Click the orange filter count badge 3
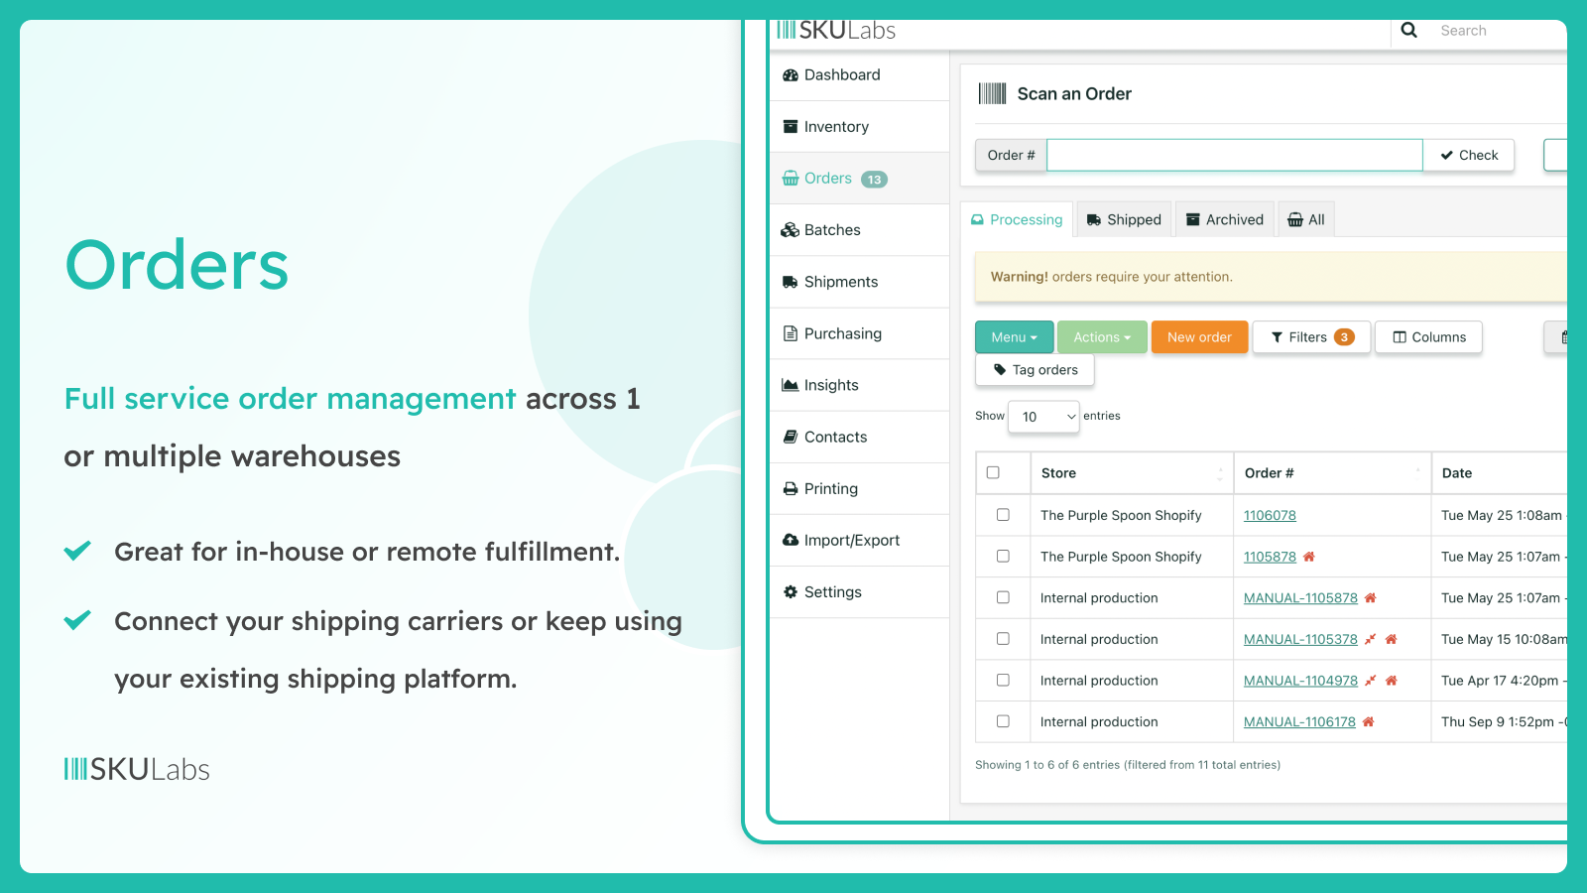Viewport: 1587px width, 893px height. tap(1344, 337)
